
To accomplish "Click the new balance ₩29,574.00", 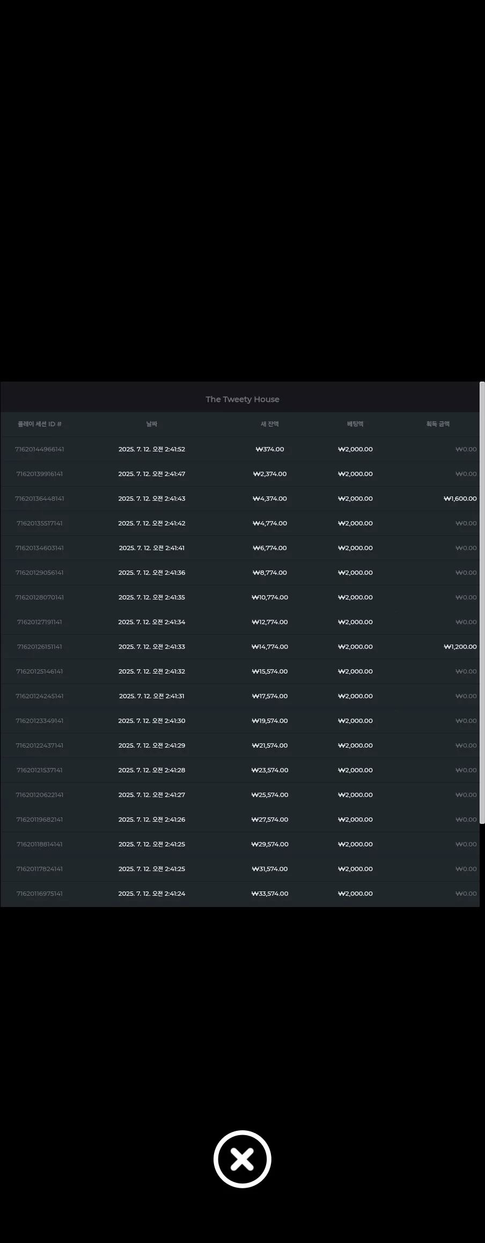I will pyautogui.click(x=270, y=844).
